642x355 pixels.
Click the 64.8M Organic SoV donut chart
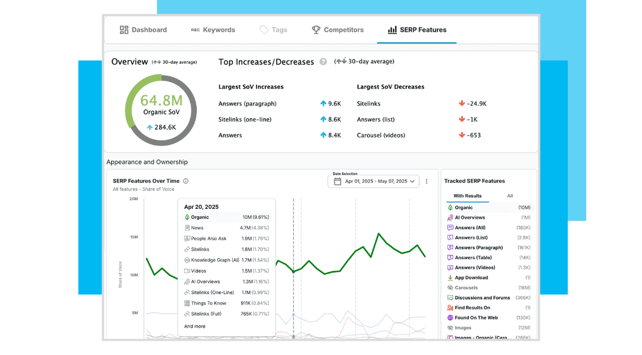coord(161,110)
